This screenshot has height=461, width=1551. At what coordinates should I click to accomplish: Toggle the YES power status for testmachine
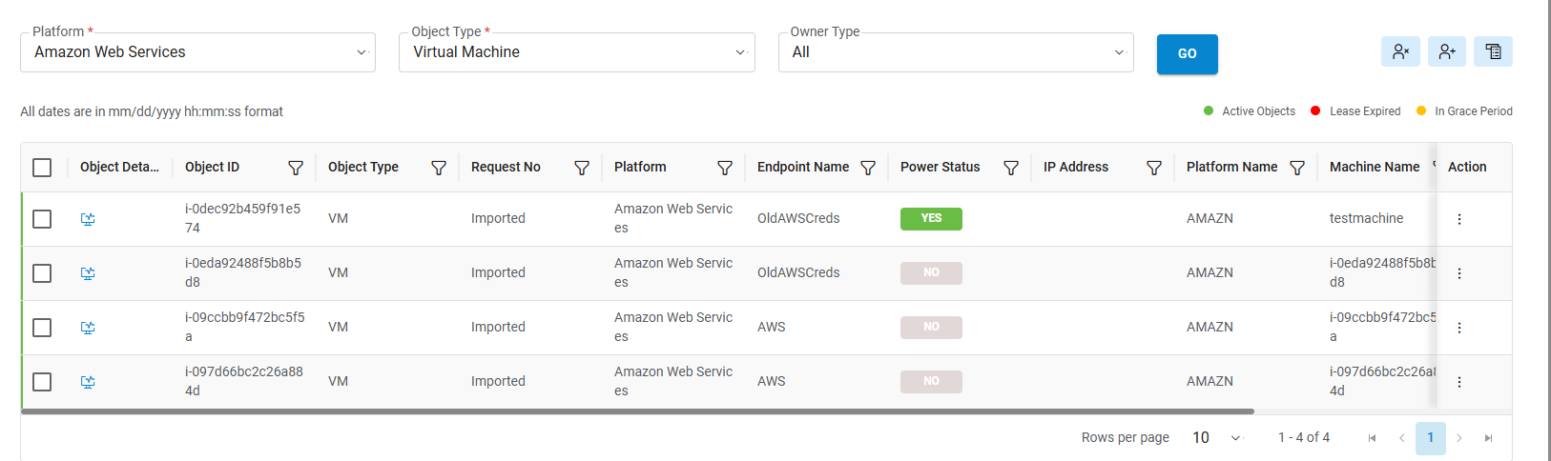click(931, 218)
